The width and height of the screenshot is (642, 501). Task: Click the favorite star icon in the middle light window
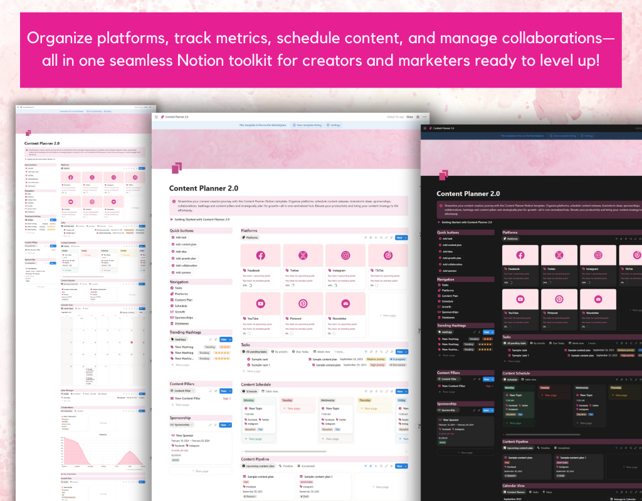tap(418, 117)
